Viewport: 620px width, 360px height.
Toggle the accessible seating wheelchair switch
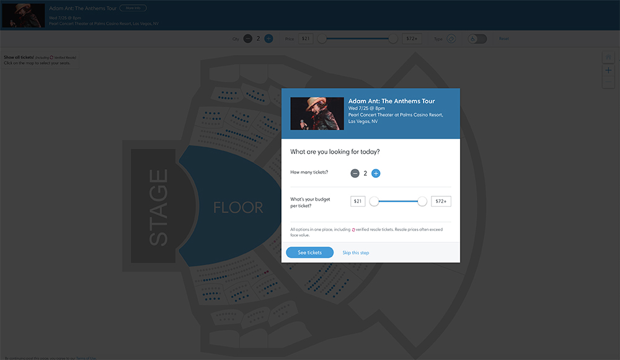click(x=477, y=38)
